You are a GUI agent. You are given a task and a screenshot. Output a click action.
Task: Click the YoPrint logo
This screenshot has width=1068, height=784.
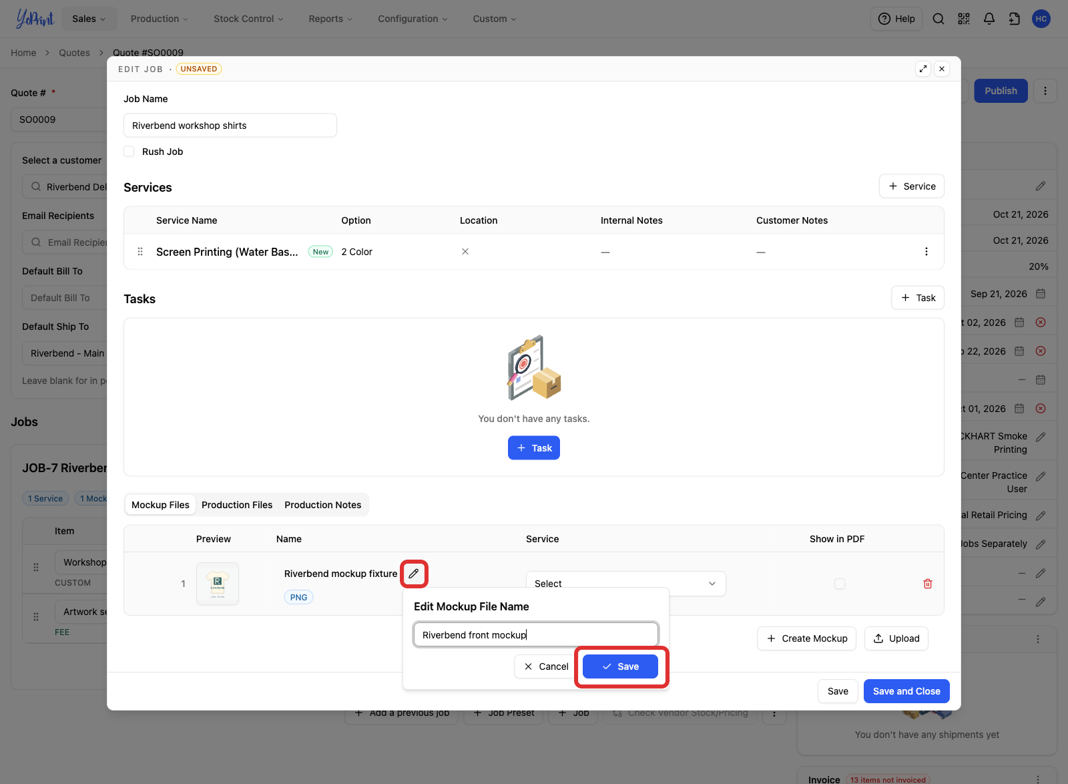[35, 19]
